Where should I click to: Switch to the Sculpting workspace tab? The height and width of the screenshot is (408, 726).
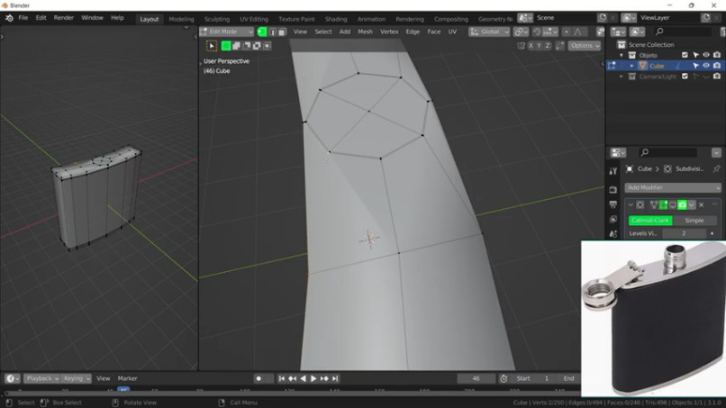(x=217, y=19)
